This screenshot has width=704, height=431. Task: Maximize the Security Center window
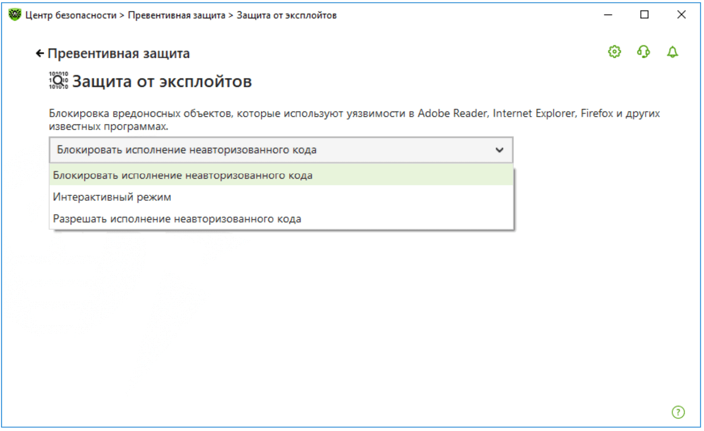tap(644, 15)
